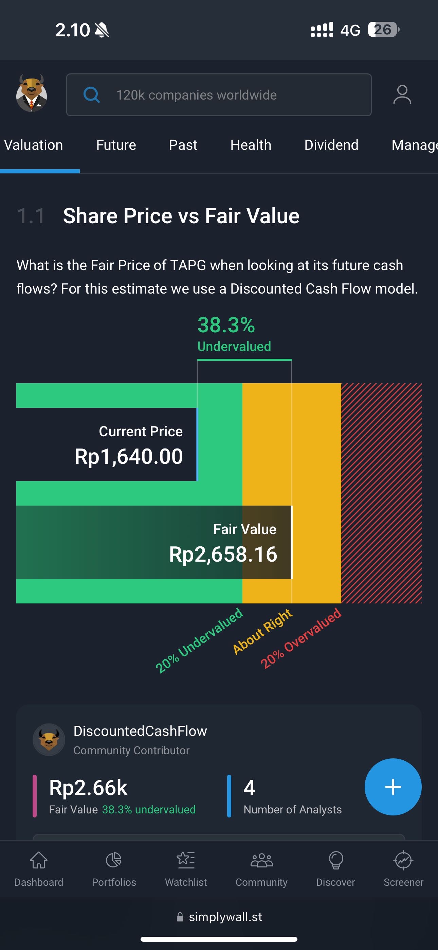The width and height of the screenshot is (438, 950).
Task: Focus the '120k companies worldwide' search field
Action: pos(219,95)
